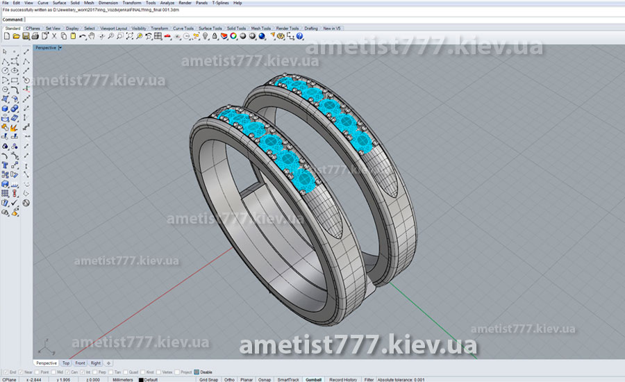625x382 pixels.
Task: Toggle the End osnap checkbox
Action: coord(6,372)
